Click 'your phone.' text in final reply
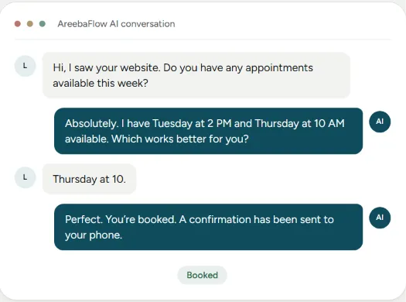Screen dimensions: 406x302 pyautogui.click(x=94, y=235)
